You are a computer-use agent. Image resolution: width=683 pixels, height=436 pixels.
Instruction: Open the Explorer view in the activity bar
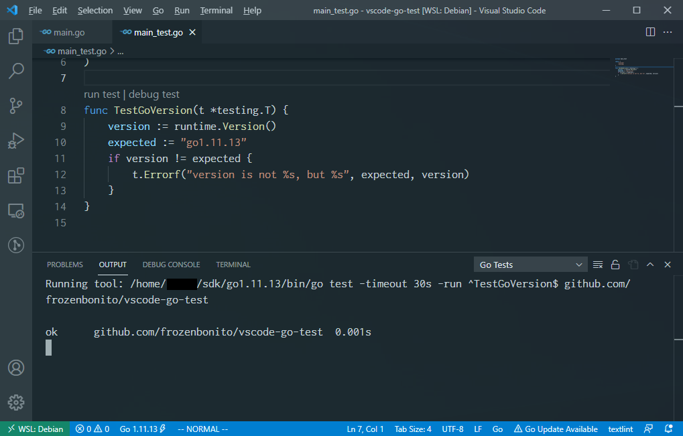click(x=15, y=36)
